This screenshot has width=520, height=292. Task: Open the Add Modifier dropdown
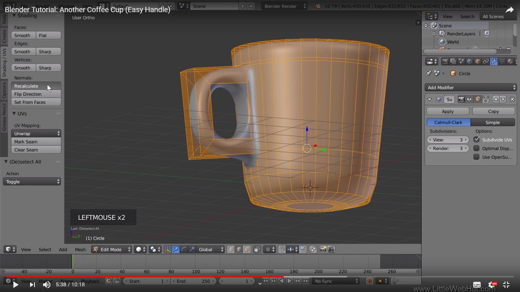[470, 88]
